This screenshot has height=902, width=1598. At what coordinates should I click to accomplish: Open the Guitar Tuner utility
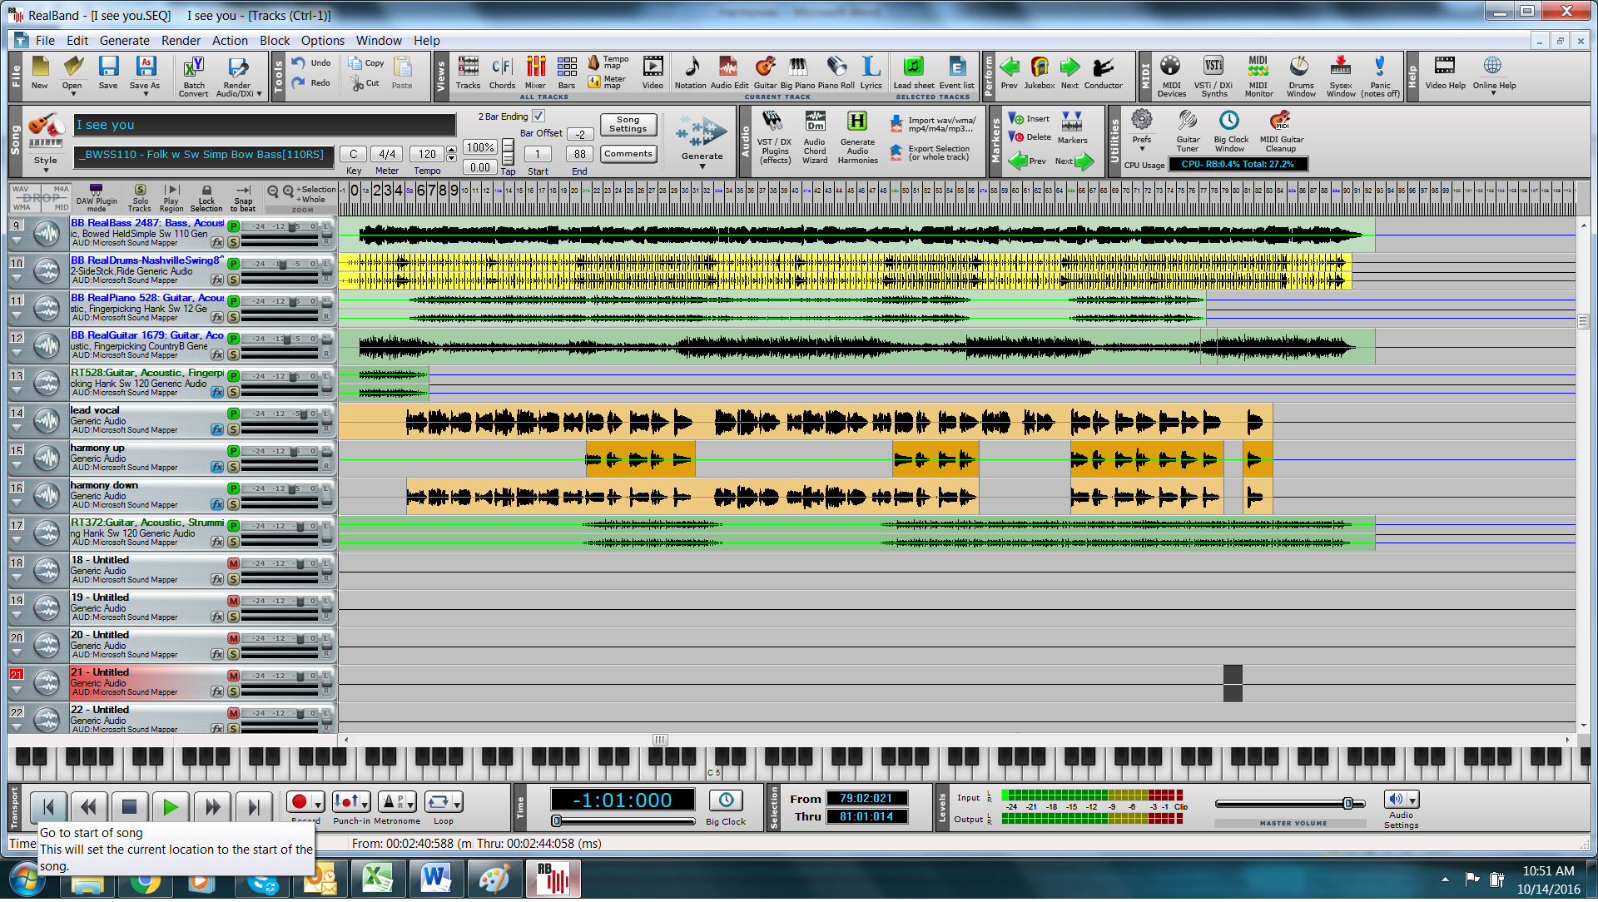[x=1188, y=132]
